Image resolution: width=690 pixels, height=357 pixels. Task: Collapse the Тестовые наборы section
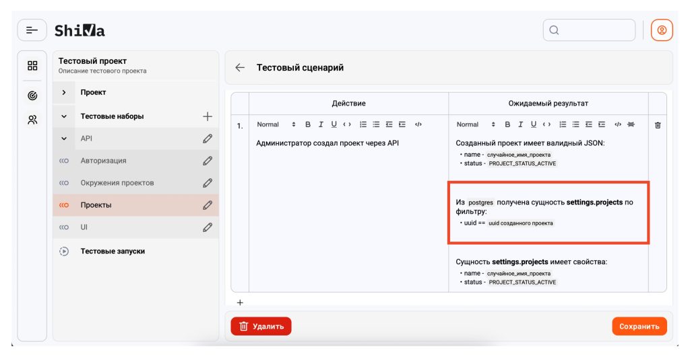click(x=64, y=116)
